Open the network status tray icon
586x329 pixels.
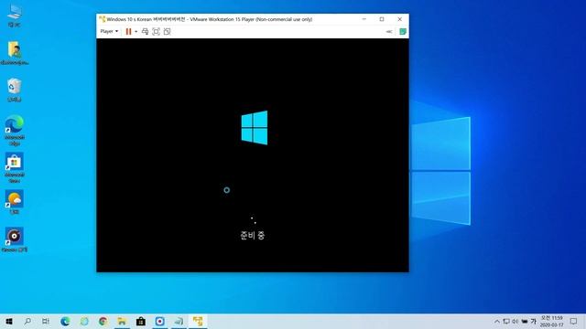coord(506,321)
